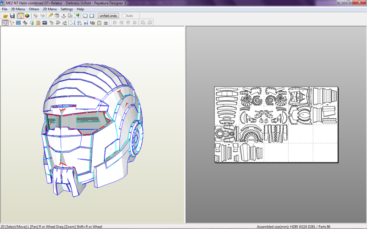Click the Print icon in 2D toolbar
The image size is (367, 229).
click(106, 22)
